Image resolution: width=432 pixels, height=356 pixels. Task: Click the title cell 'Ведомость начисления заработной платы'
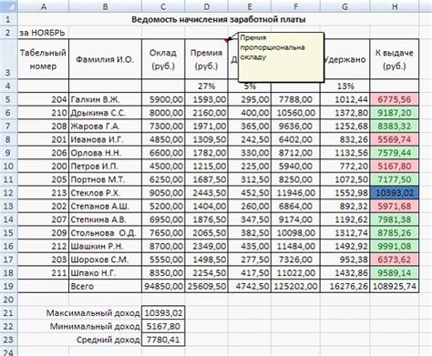219,19
